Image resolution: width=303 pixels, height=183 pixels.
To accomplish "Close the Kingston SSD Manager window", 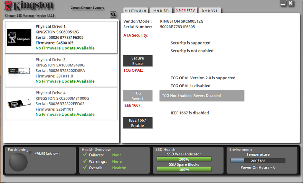I will pos(291,3).
